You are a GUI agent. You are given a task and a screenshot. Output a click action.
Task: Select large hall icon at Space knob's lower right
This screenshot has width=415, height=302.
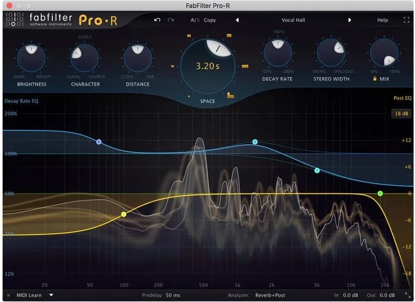coord(230,96)
